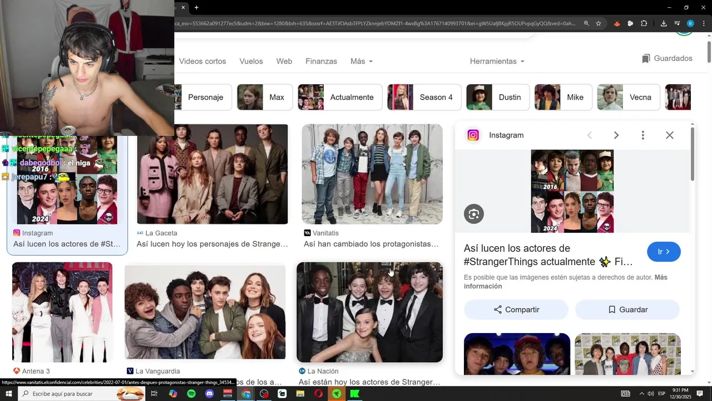Go to next image in preview panel
Viewport: 712px width, 401px height.
click(x=616, y=135)
